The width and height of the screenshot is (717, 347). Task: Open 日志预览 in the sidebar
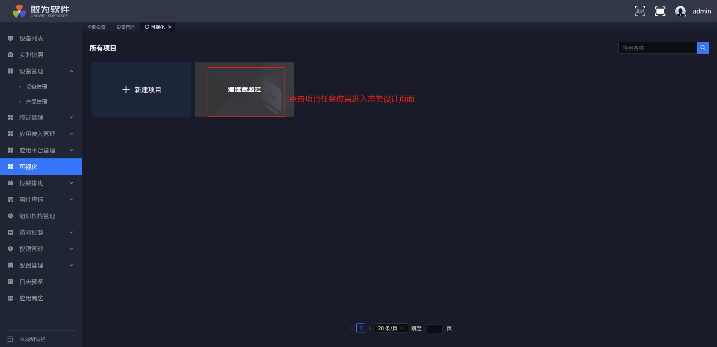pyautogui.click(x=31, y=282)
